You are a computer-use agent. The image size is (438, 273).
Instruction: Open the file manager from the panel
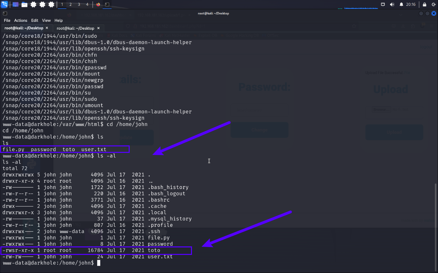24,4
